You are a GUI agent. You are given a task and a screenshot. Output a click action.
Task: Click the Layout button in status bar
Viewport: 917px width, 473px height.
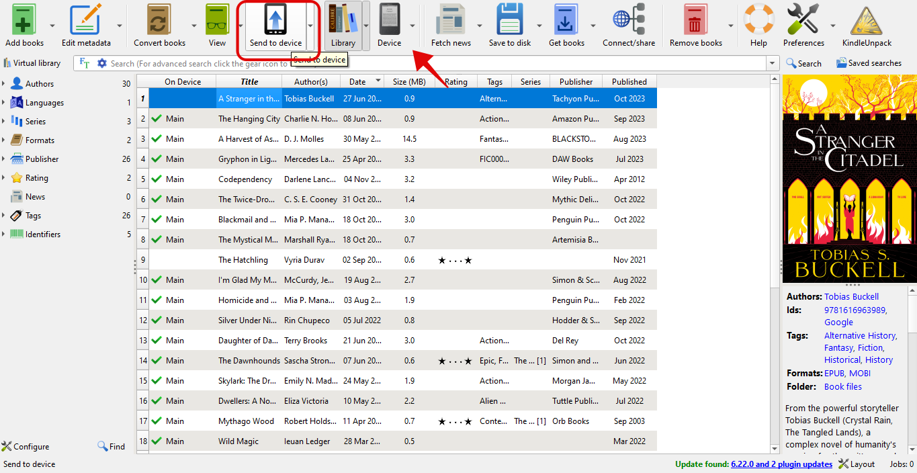click(x=856, y=464)
